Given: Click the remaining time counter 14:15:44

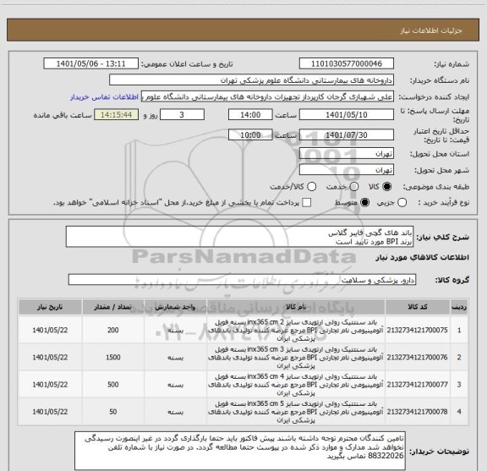Looking at the screenshot, I should (117, 115).
